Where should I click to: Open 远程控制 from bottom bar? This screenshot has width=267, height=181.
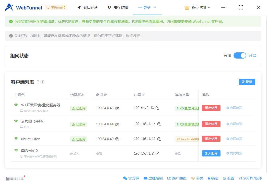point(153,178)
